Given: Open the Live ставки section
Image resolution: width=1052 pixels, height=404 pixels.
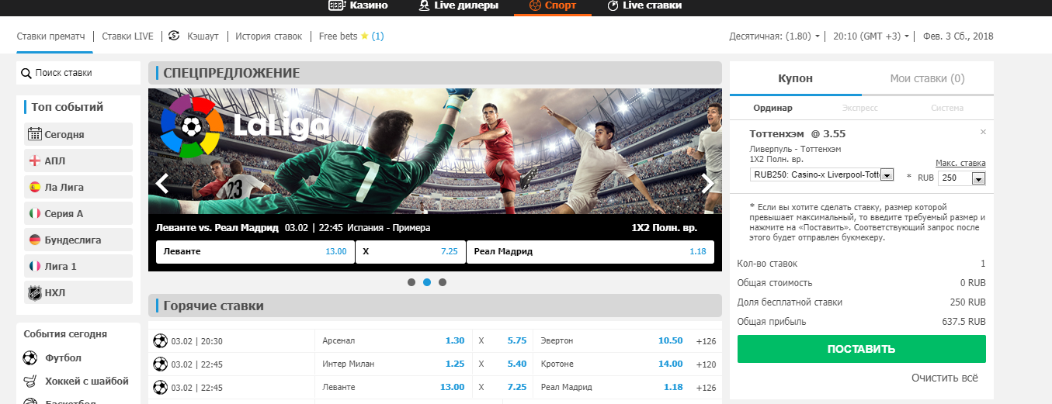Looking at the screenshot, I should pyautogui.click(x=644, y=5).
